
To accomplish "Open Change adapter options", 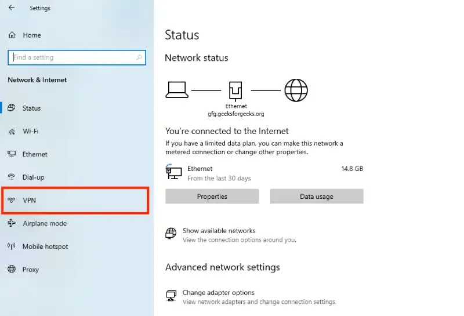I will click(218, 293).
